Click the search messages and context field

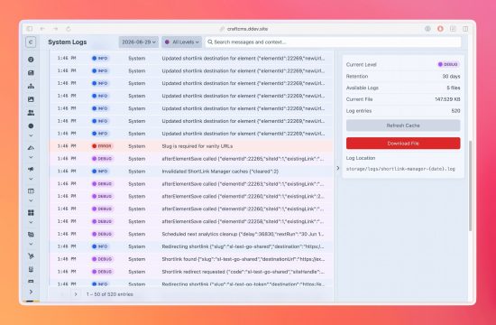point(333,42)
